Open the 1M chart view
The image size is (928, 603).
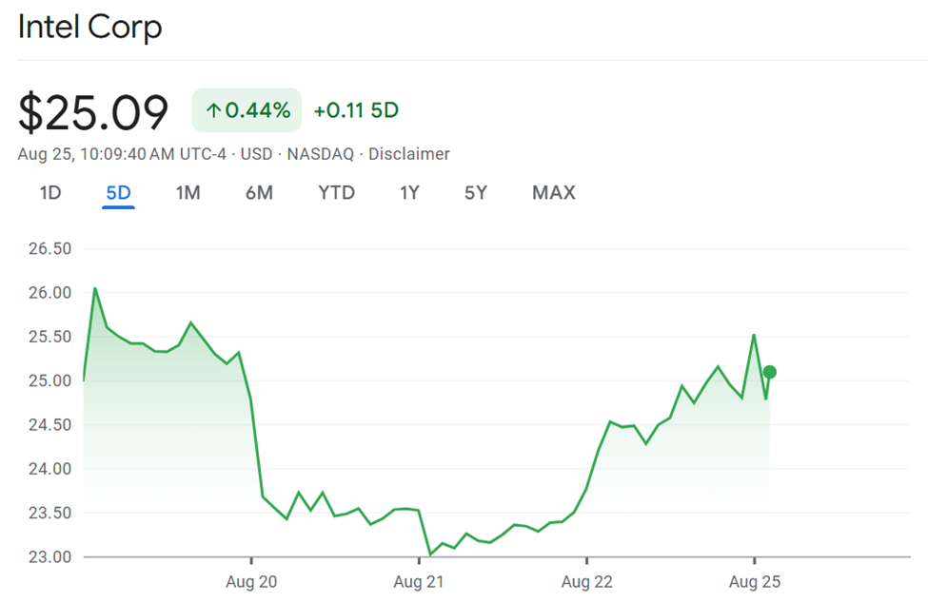(188, 192)
